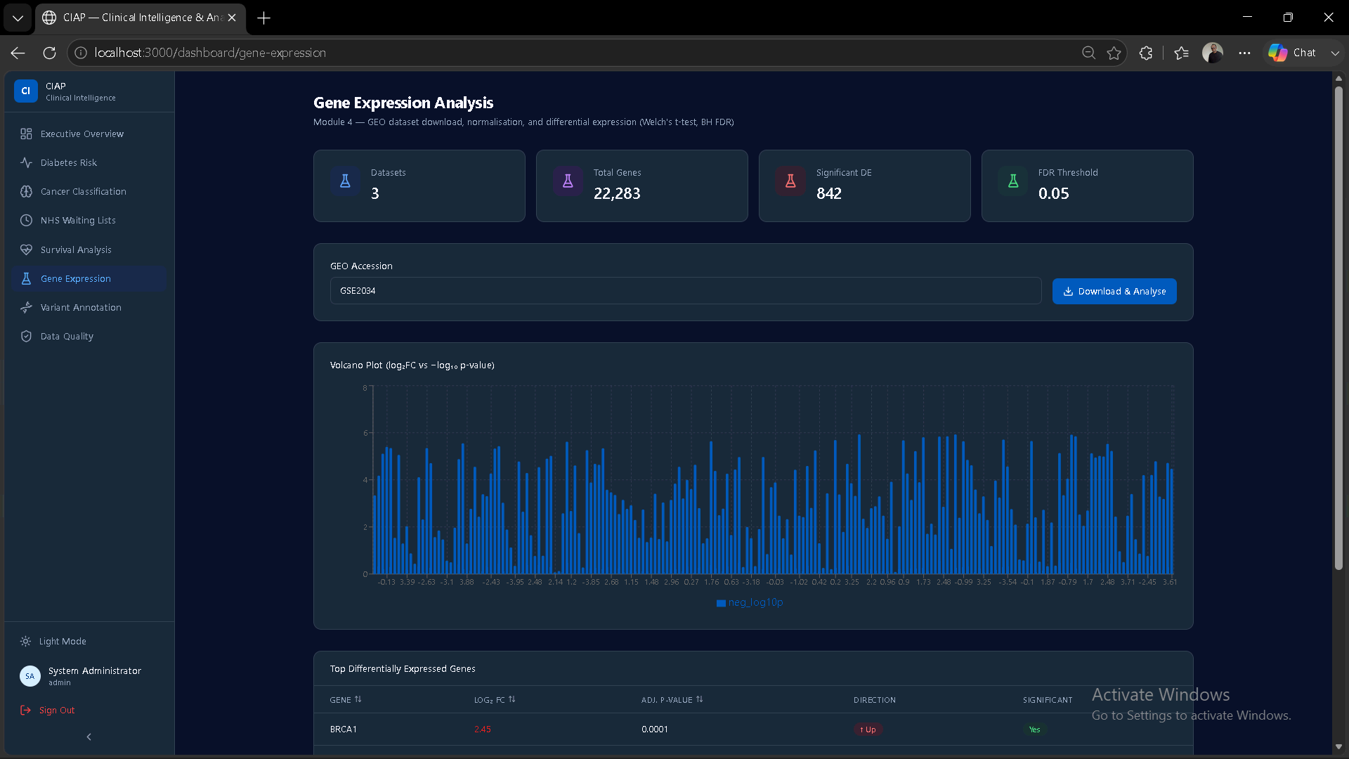Open the browser extensions puzzle icon
Viewport: 1349px width, 759px height.
[x=1146, y=53]
